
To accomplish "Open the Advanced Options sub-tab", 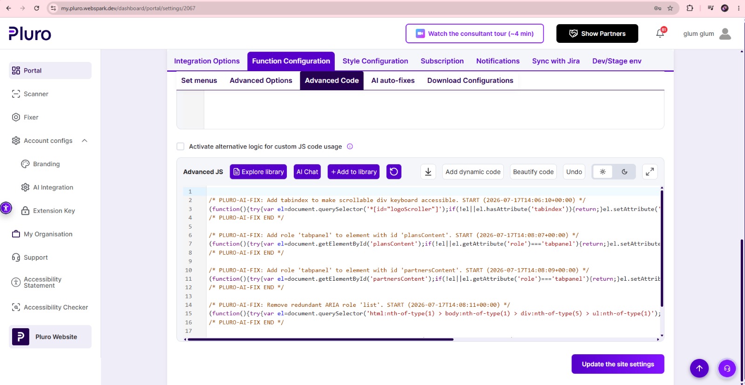I will click(261, 81).
